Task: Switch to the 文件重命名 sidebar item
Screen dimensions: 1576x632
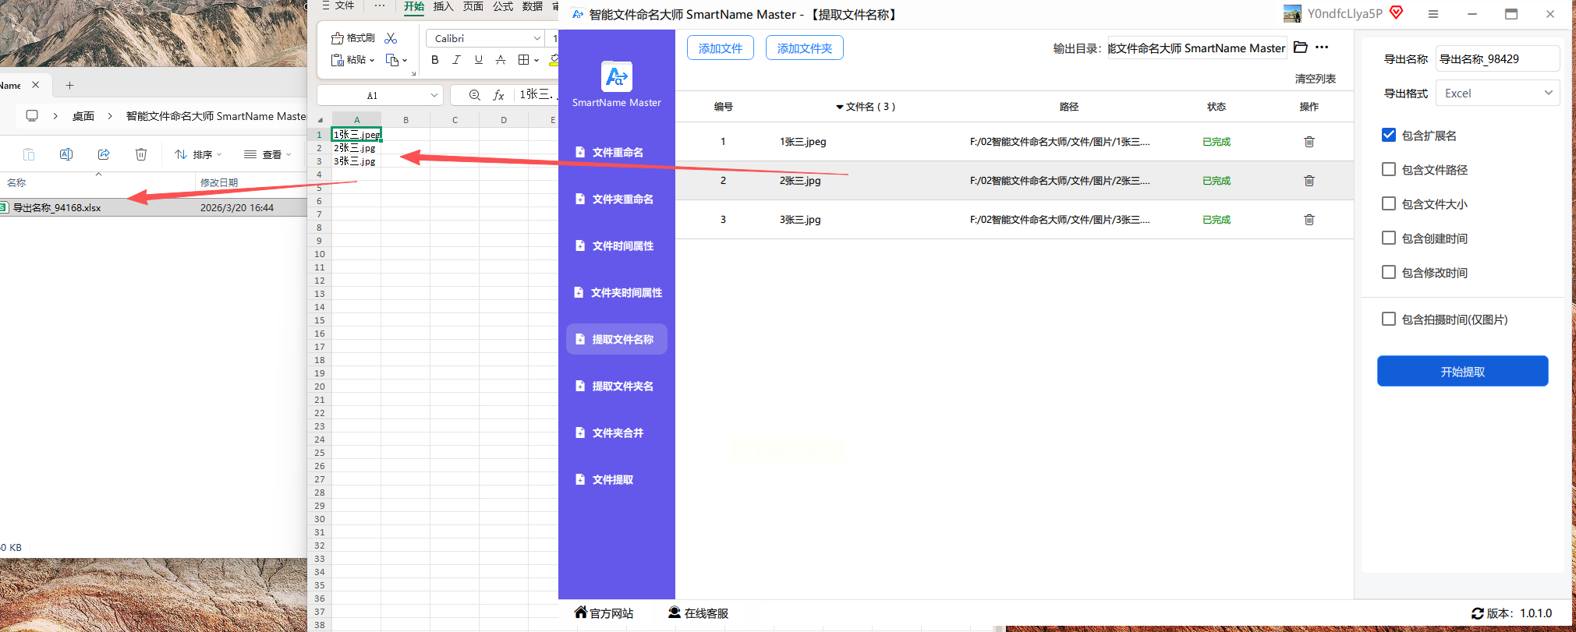Action: [x=617, y=152]
